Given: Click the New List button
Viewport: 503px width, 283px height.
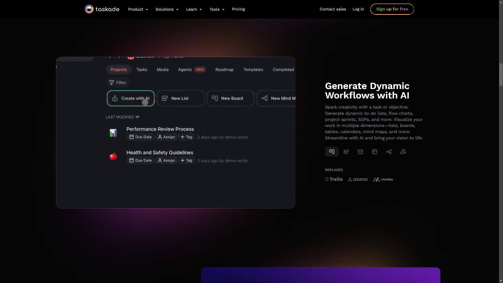Looking at the screenshot, I should tap(181, 98).
